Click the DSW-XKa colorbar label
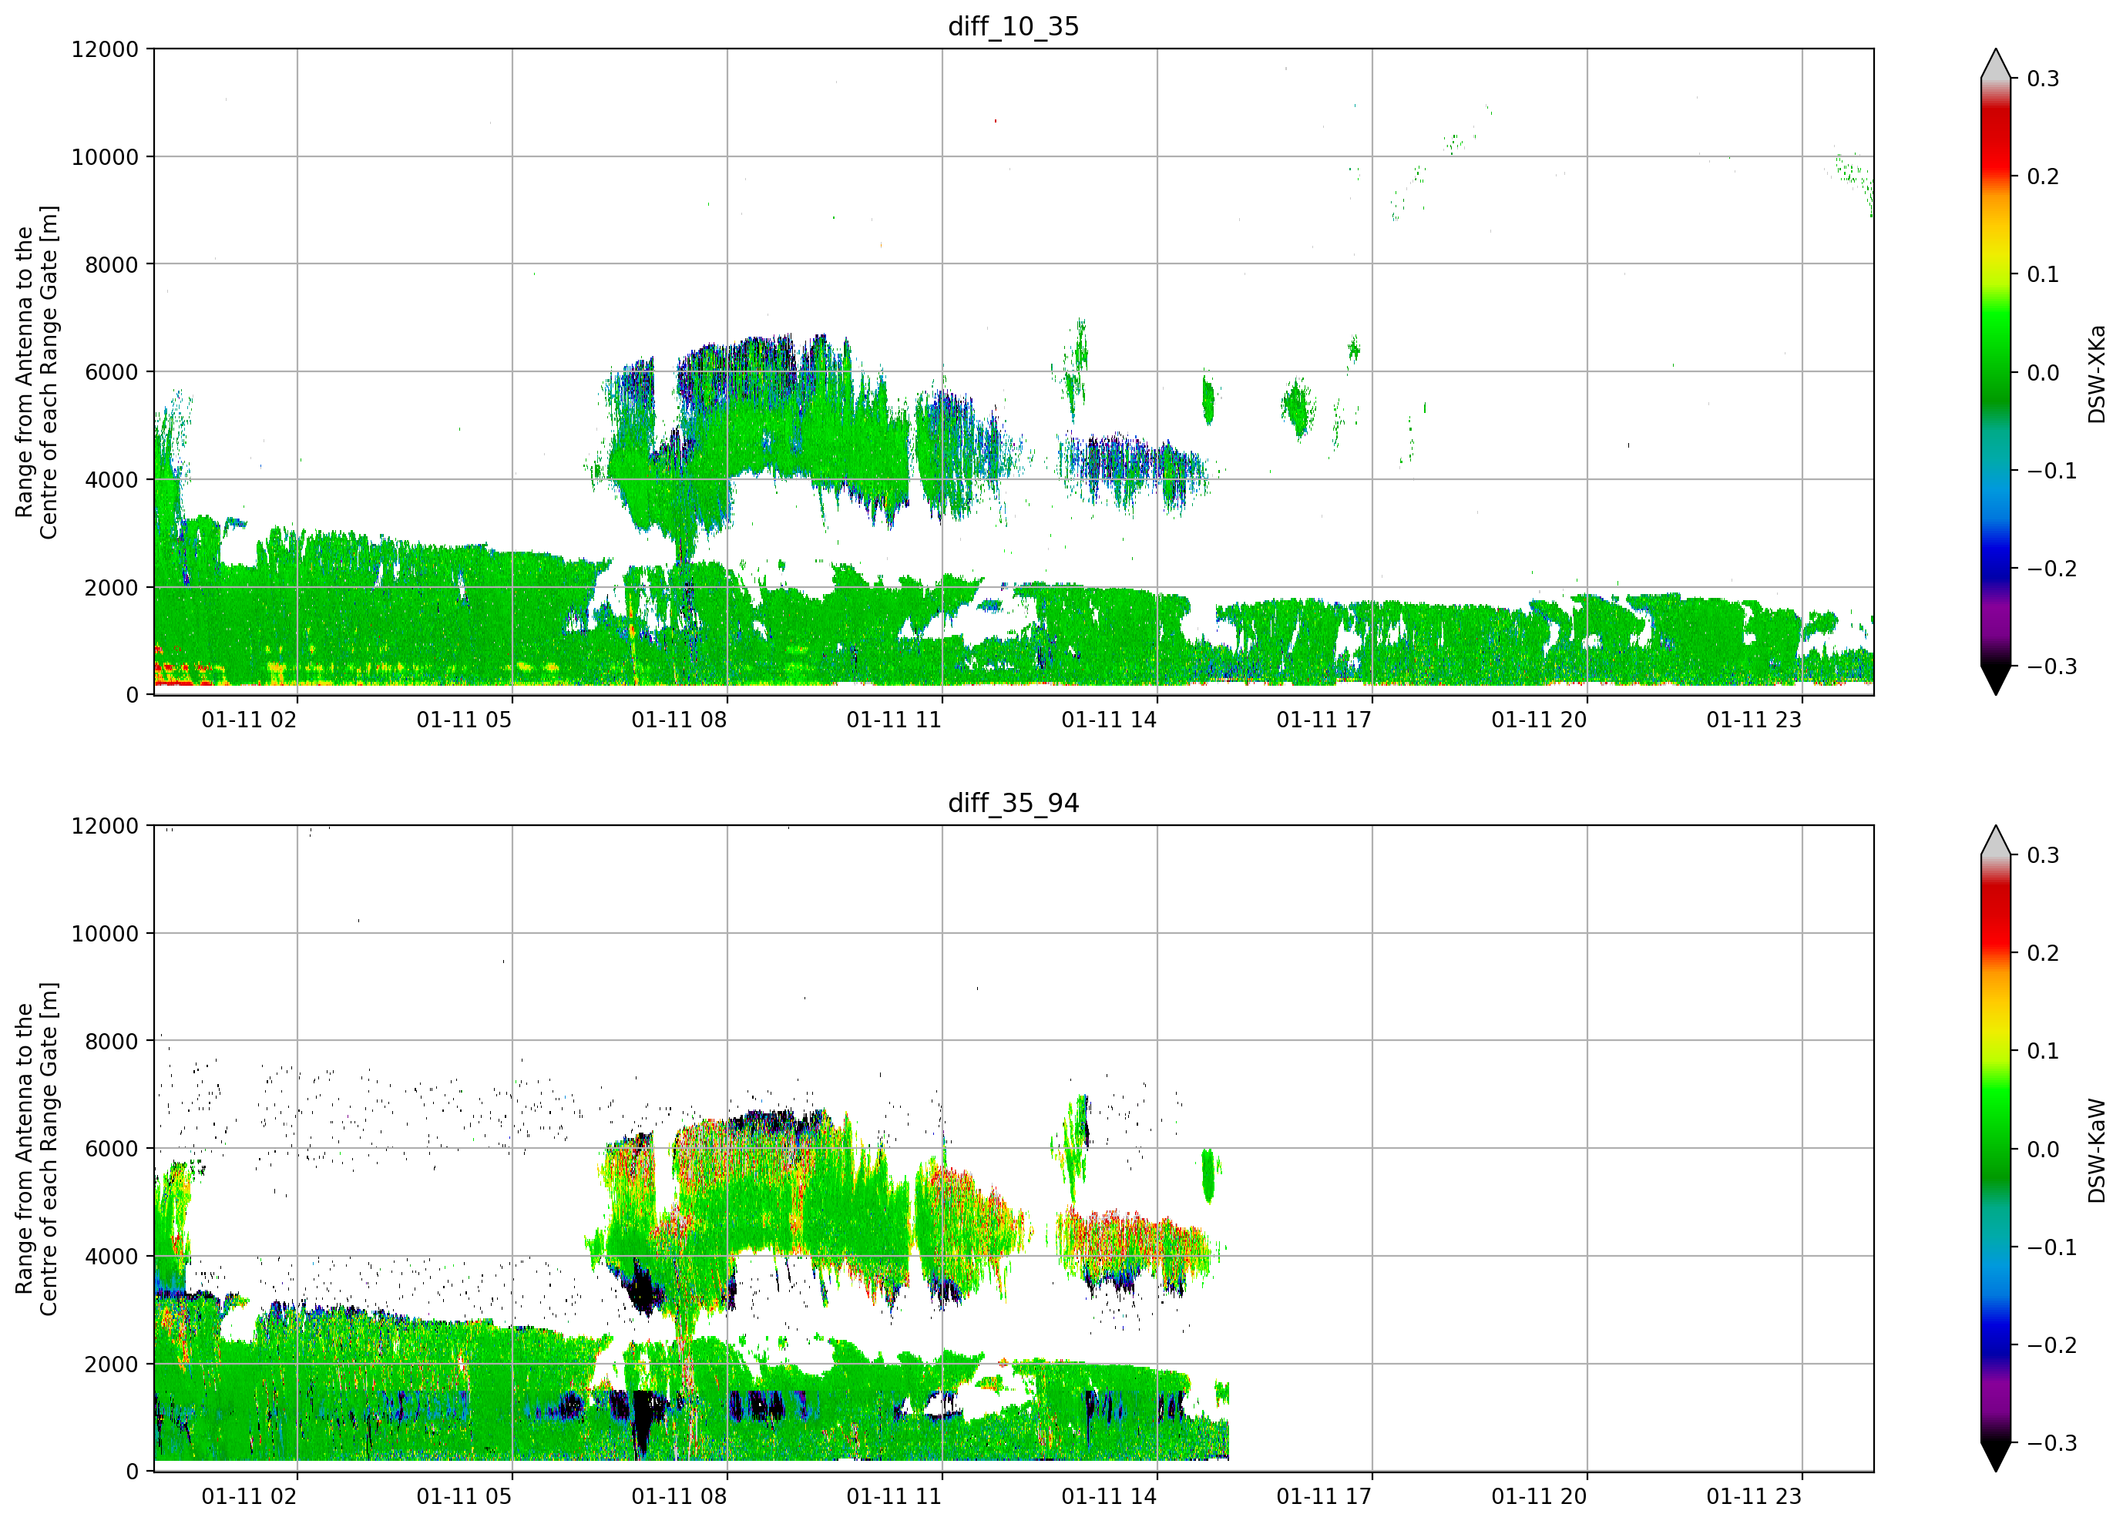2123x1524 pixels. (x=2097, y=374)
